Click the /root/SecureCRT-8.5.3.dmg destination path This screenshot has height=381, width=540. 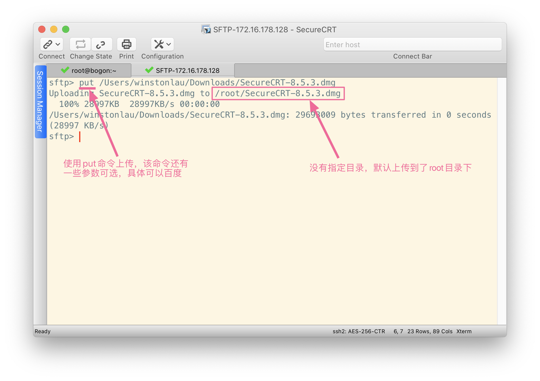278,93
